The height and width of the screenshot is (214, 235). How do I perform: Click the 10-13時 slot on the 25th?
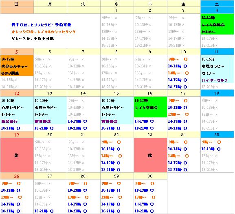(211, 149)
